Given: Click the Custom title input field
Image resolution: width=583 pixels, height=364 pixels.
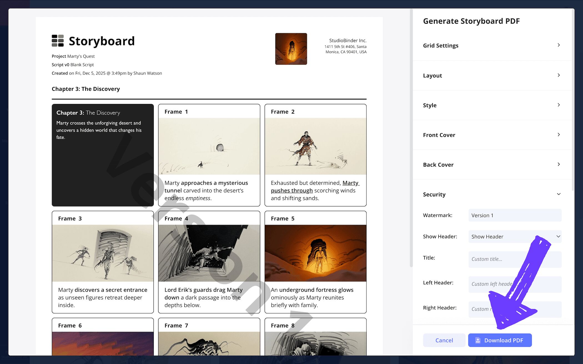Looking at the screenshot, I should pos(515,259).
